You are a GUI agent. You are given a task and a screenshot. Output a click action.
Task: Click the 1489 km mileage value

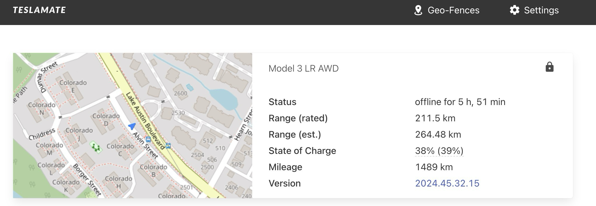(x=434, y=167)
